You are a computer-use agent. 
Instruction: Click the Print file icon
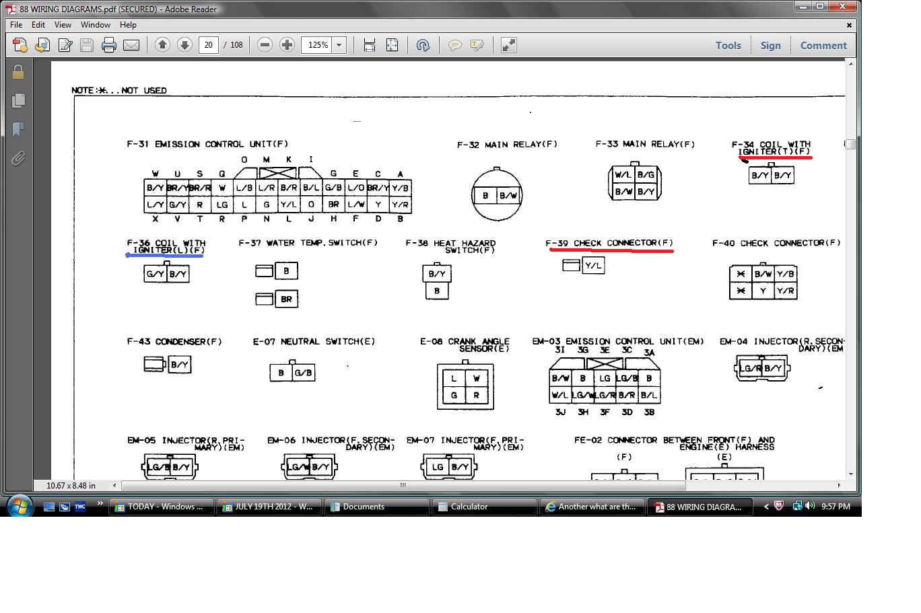(108, 45)
